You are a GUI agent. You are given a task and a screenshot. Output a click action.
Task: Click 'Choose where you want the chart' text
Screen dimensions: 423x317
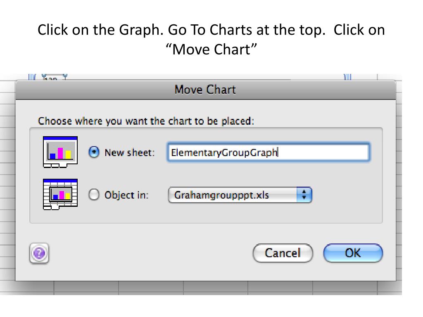click(x=146, y=121)
